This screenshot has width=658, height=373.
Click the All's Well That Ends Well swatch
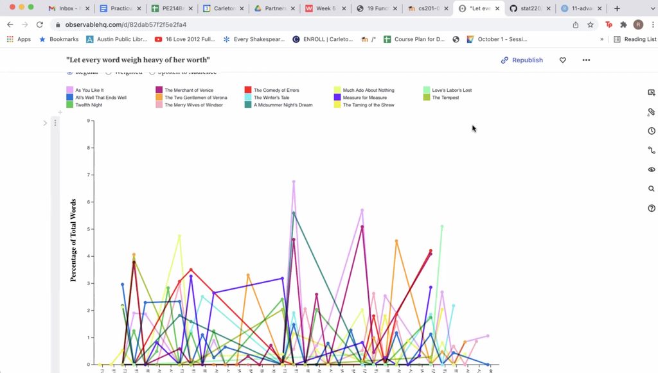click(x=69, y=97)
